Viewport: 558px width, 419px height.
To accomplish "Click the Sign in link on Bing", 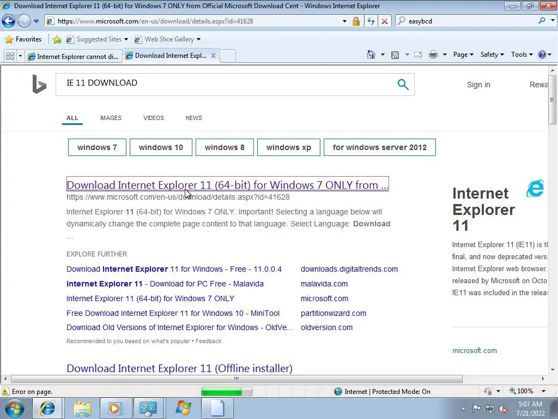I will (x=478, y=85).
